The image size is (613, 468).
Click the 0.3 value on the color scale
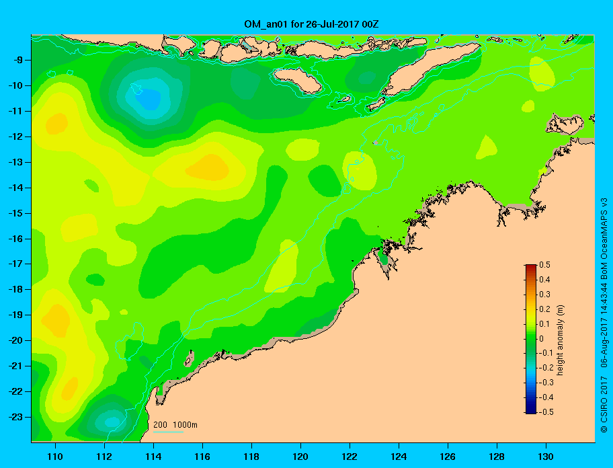(x=545, y=295)
